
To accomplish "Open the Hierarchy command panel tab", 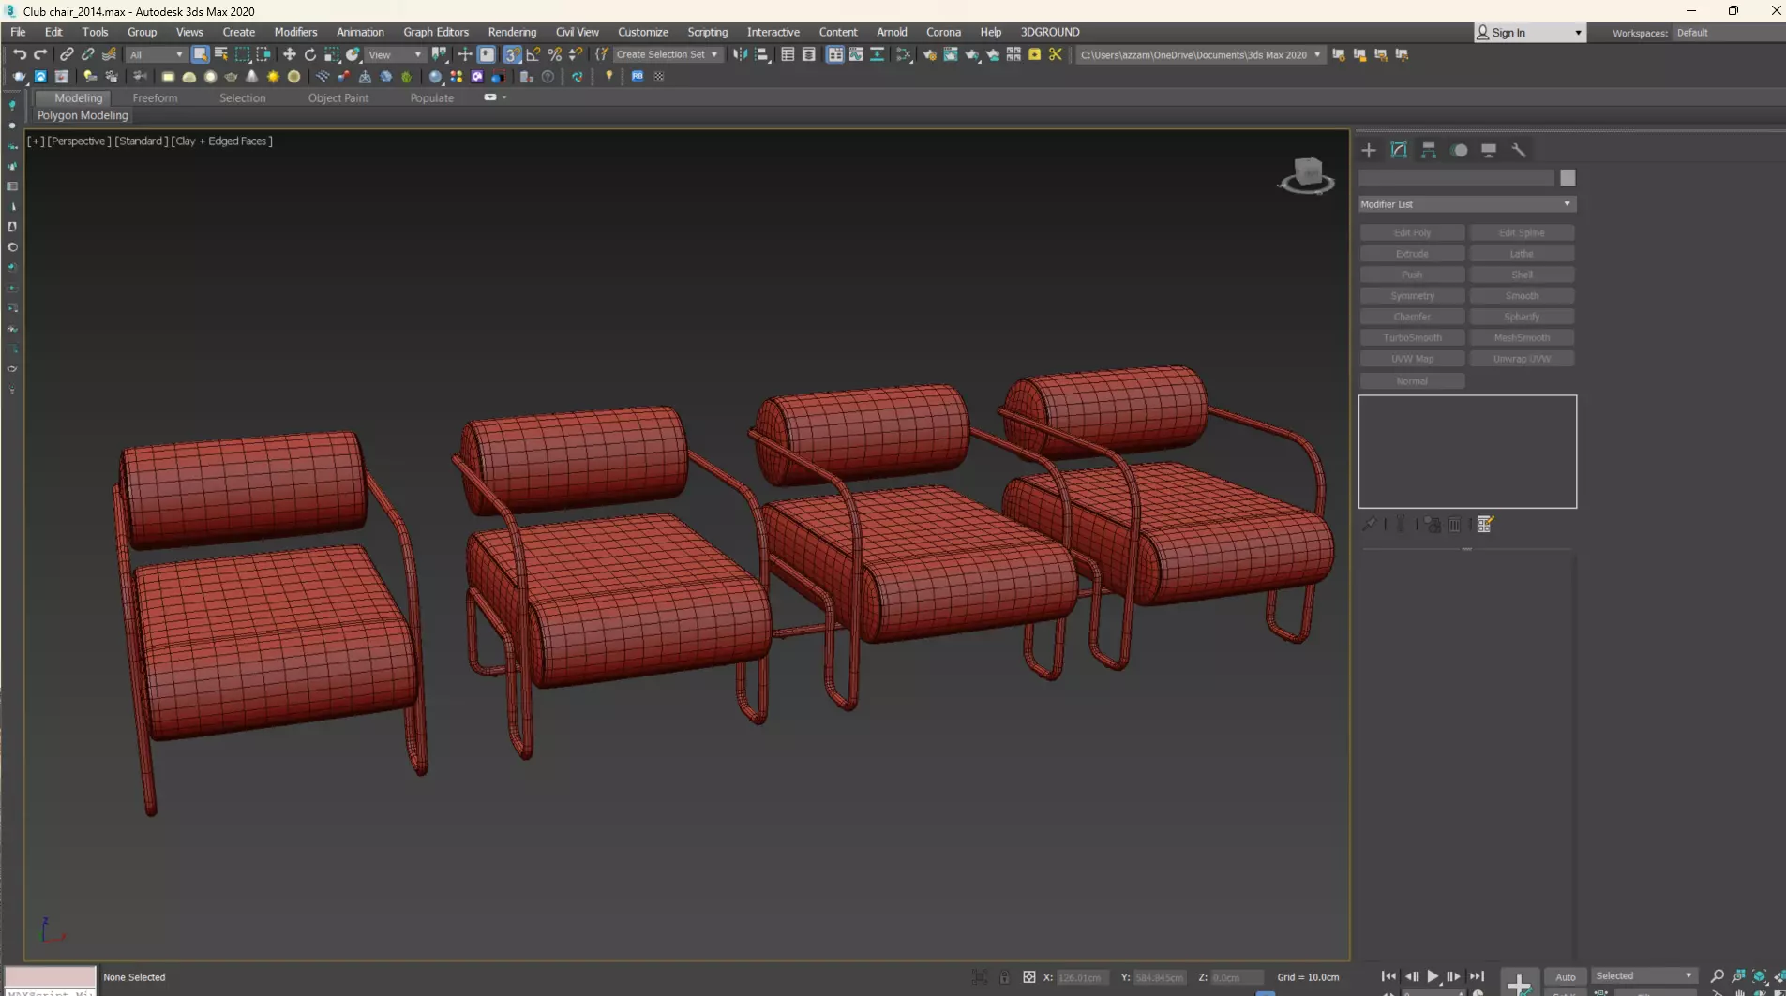I will tap(1429, 150).
